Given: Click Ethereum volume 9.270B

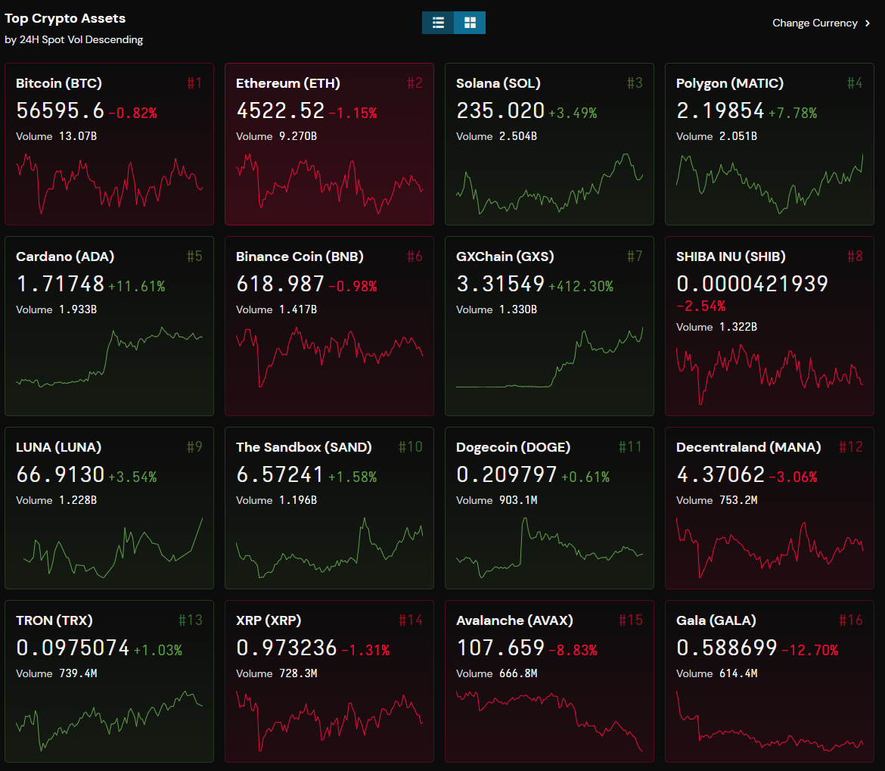Looking at the screenshot, I should tap(298, 136).
